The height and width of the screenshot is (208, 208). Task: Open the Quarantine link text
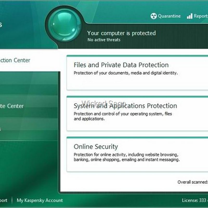tap(169, 16)
